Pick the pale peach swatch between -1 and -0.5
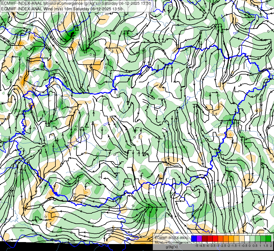 tap(242, 239)
